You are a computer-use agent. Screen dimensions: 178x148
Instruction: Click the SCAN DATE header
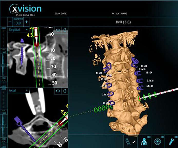61,14
